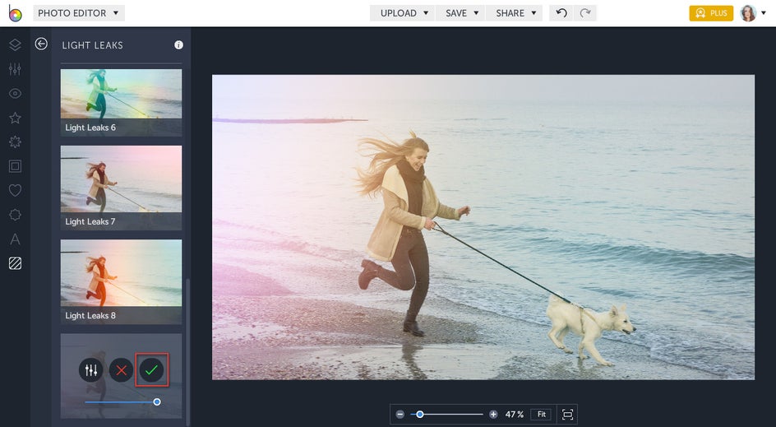Show Light Leaks info icon
The width and height of the screenshot is (776, 427).
coord(178,45)
